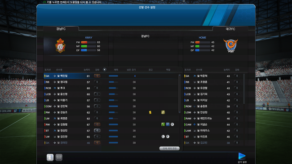
Task: Click the falling form arrow in LW row
Action: click(54, 137)
